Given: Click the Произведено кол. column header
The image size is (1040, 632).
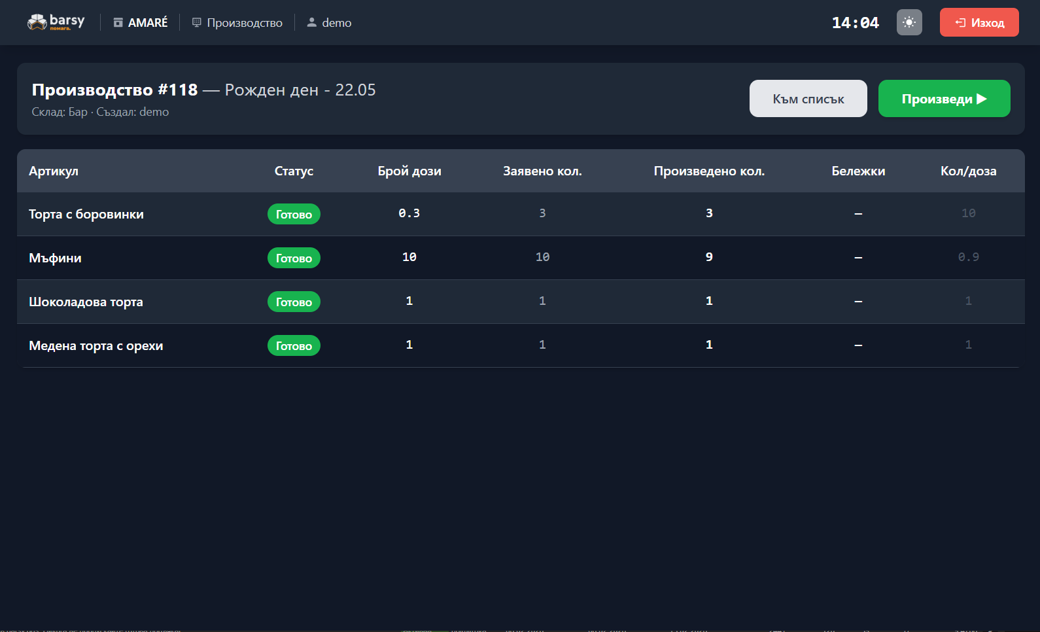Looking at the screenshot, I should pyautogui.click(x=709, y=171).
